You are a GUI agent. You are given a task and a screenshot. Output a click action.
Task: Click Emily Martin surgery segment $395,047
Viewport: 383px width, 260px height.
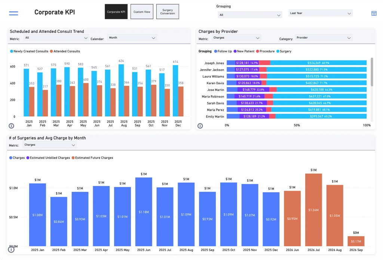[x=321, y=116]
